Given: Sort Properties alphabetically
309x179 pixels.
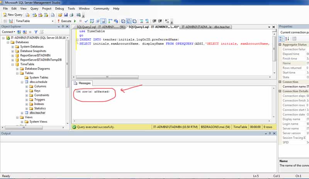Looking at the screenshot, I should (287, 39).
